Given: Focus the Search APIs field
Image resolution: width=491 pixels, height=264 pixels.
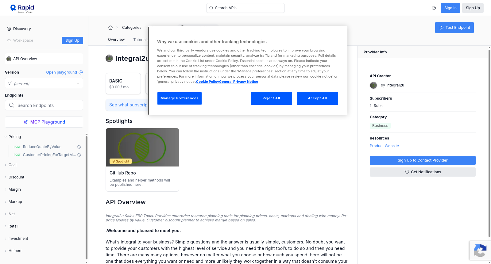Looking at the screenshot, I should (x=245, y=8).
